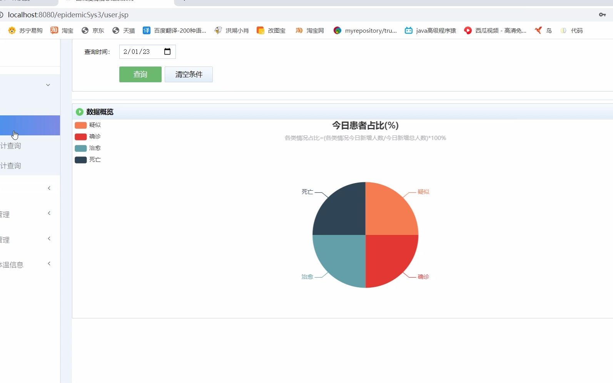Collapse the expanded sidebar menu chevron
The height and width of the screenshot is (383, 613).
pyautogui.click(x=48, y=85)
